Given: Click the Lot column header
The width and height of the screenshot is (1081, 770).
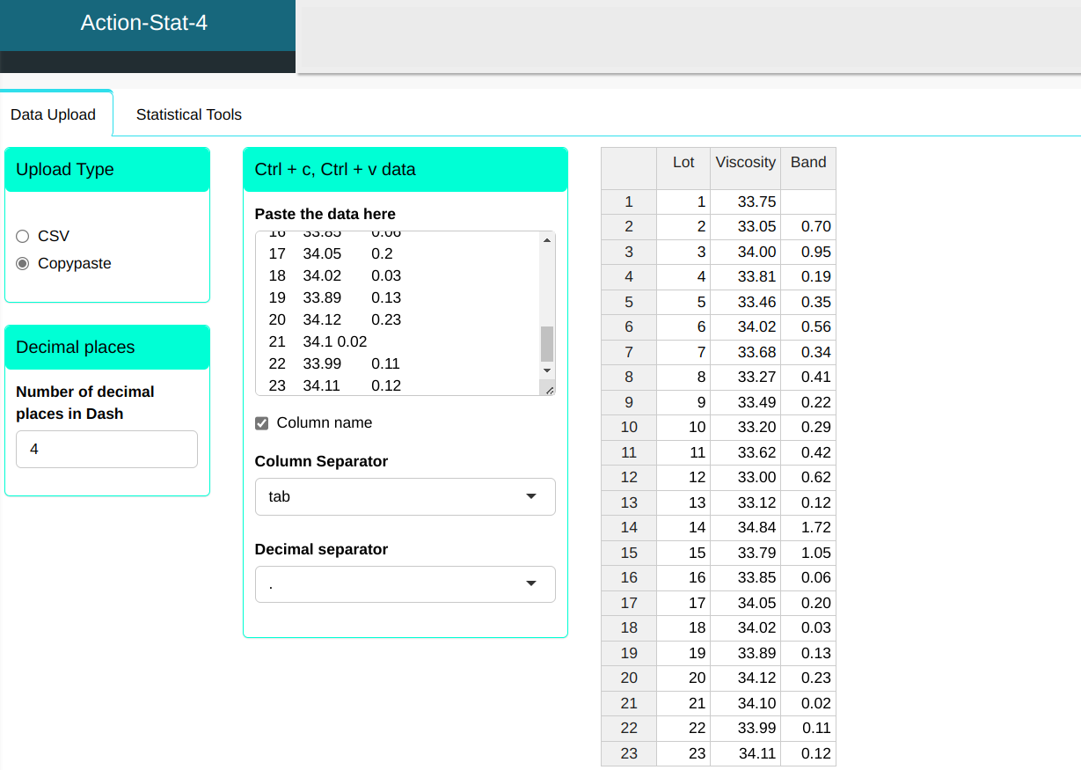Looking at the screenshot, I should click(x=683, y=162).
